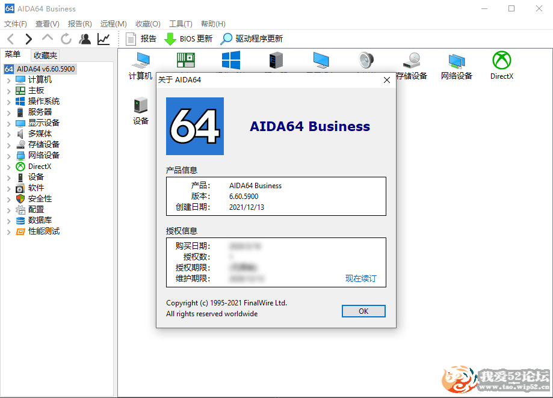
Task: Click the version value 6.60.5900
Action: tap(244, 197)
